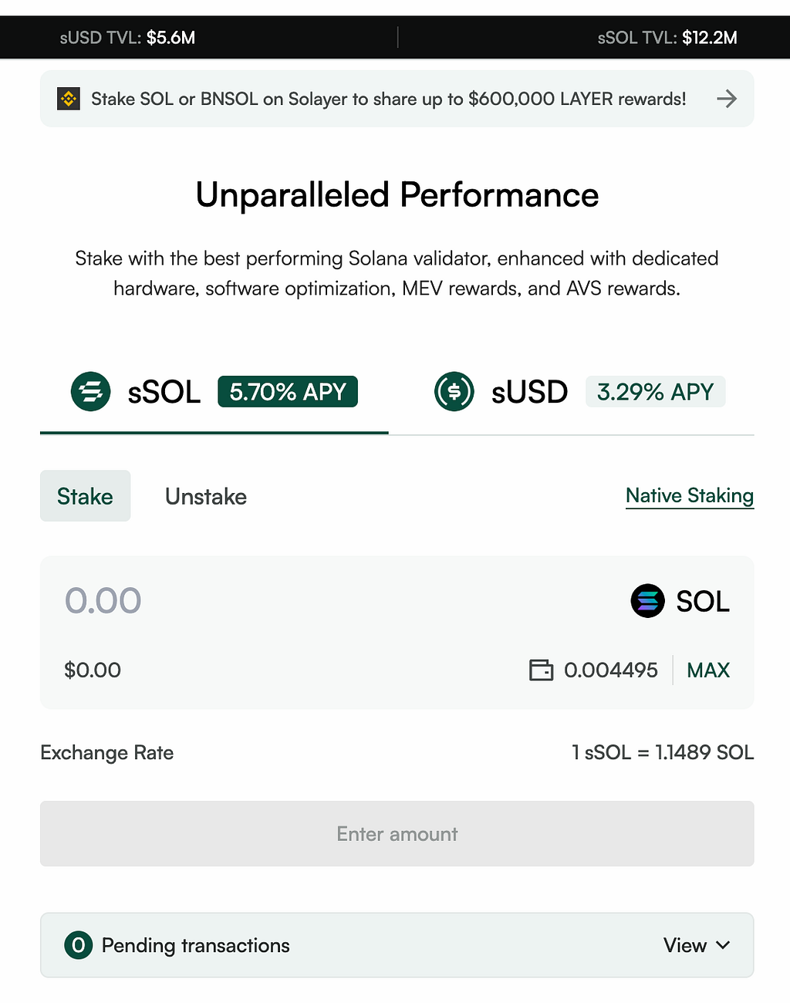Click the pending transactions count badge
The height and width of the screenshot is (1003, 790).
pos(79,945)
